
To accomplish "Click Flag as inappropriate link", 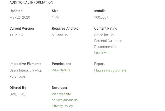I will pos(110,70).
